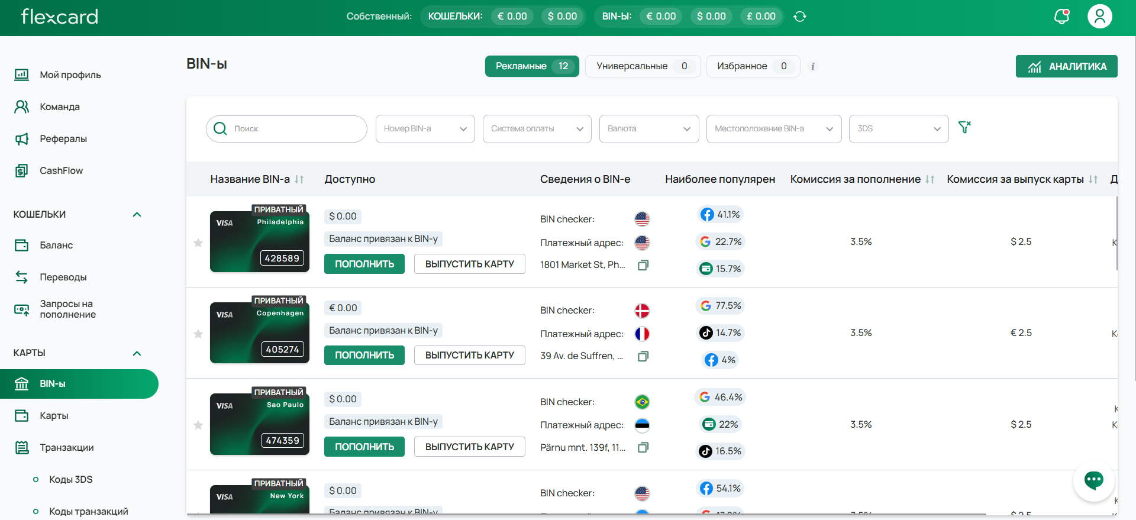Click the Google 77.5% popularity badge

720,305
